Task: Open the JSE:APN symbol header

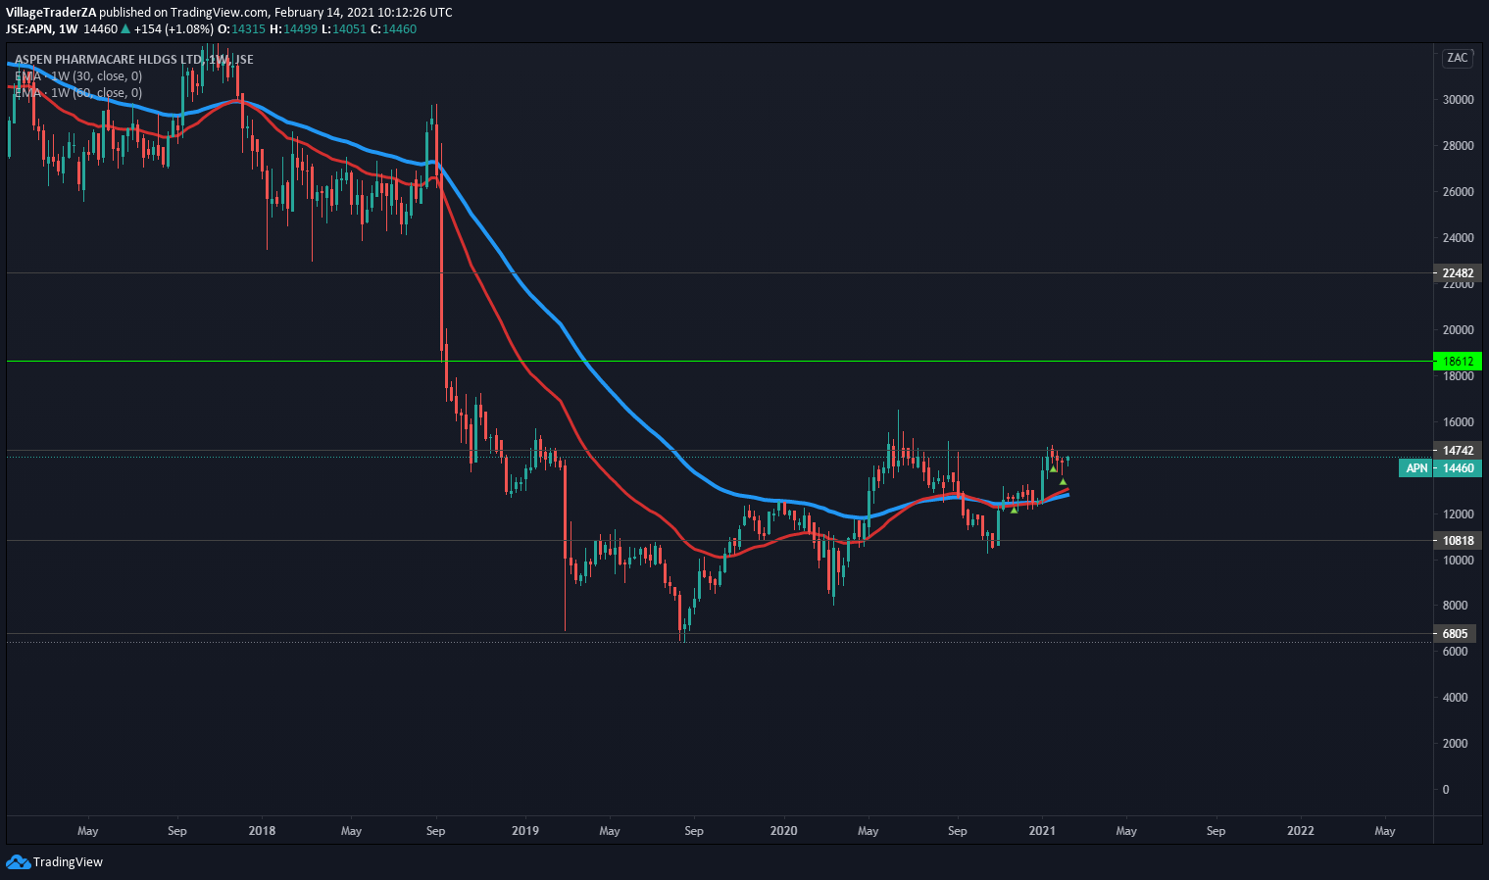Action: tap(27, 29)
